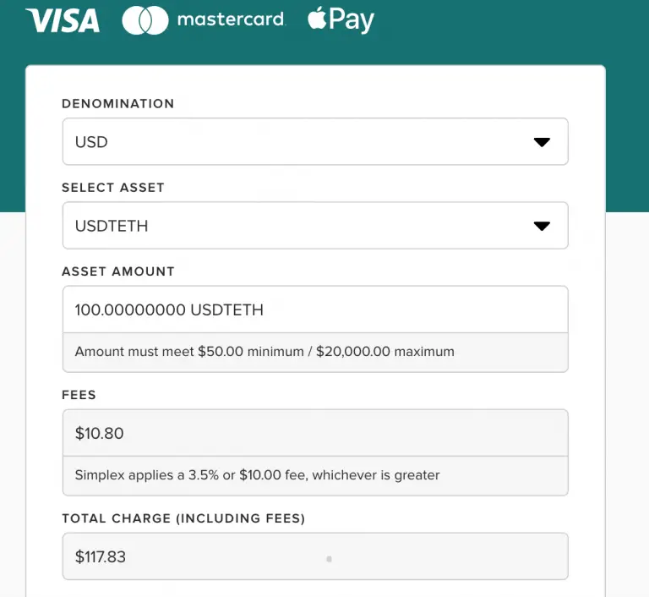
Task: Click the Apple Pay logo
Action: (x=341, y=20)
